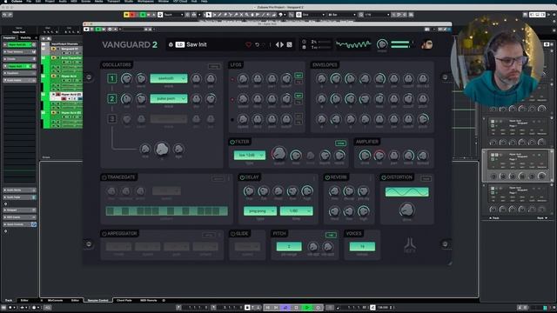Open the Help menu in menu bar
This screenshot has width=557, height=313.
(205, 2)
